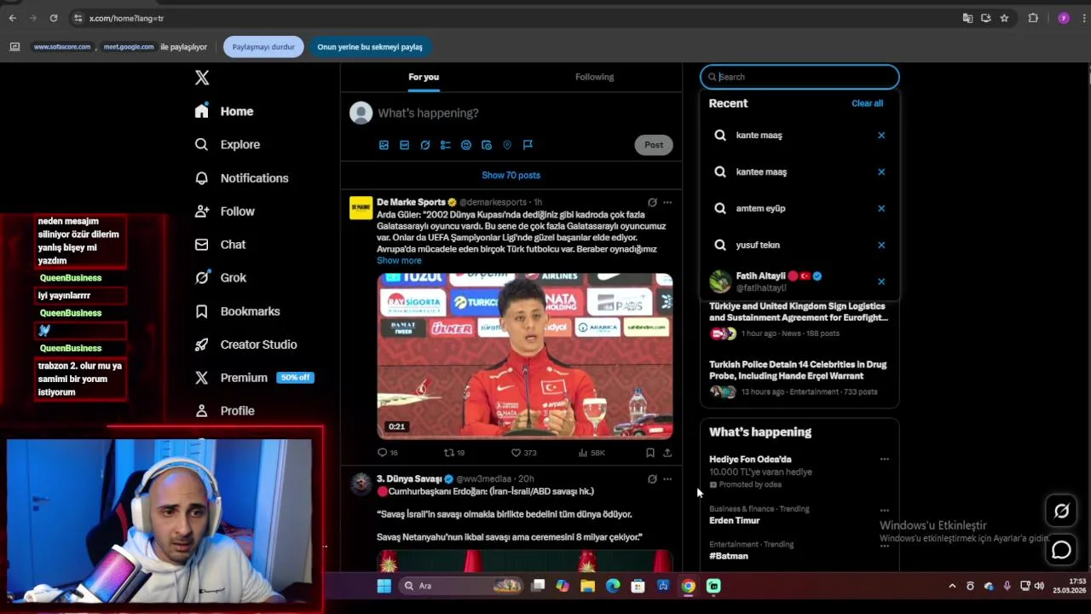Remove Fatih Altayli from recent searches
Screen dimensions: 1091x614
pos(881,281)
